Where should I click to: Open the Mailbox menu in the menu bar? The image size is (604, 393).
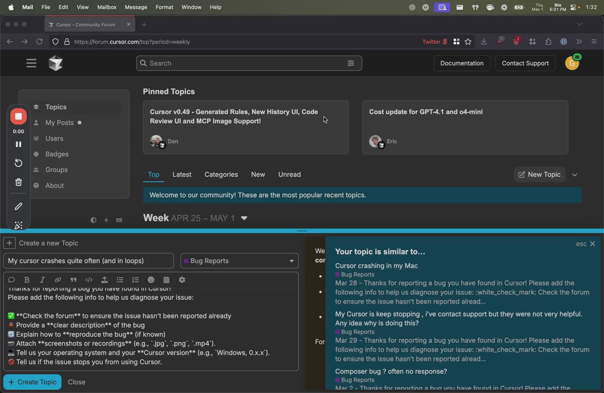click(x=107, y=7)
